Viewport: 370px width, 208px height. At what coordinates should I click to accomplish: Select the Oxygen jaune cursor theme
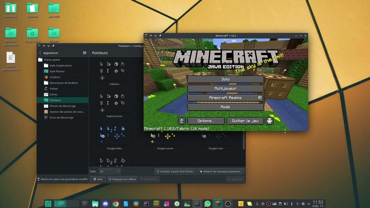point(165,140)
